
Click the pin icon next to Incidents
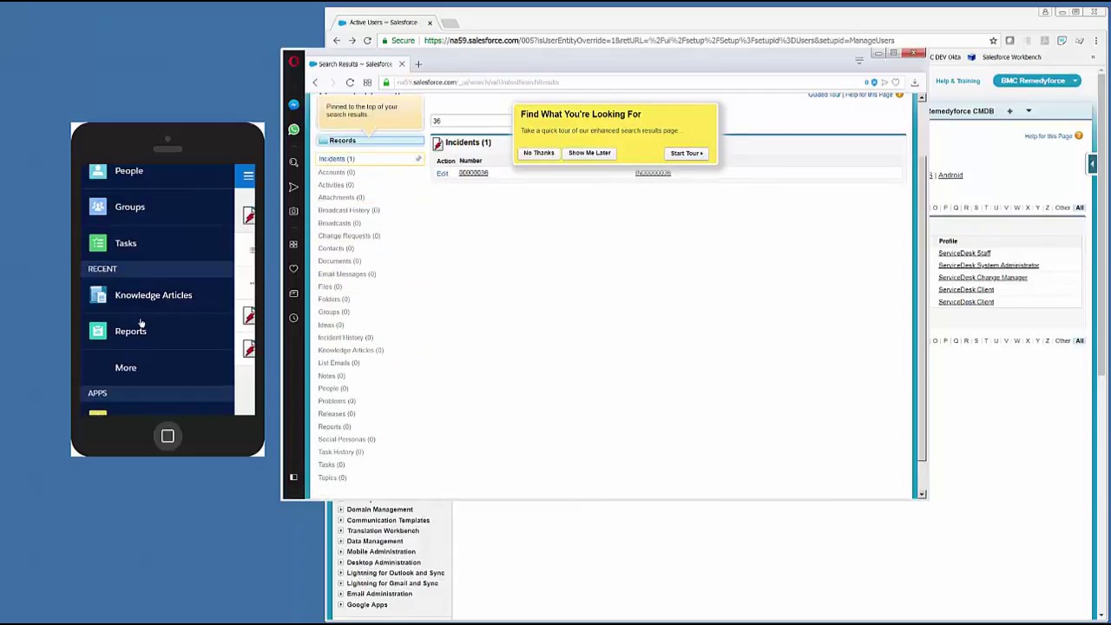pyautogui.click(x=417, y=159)
